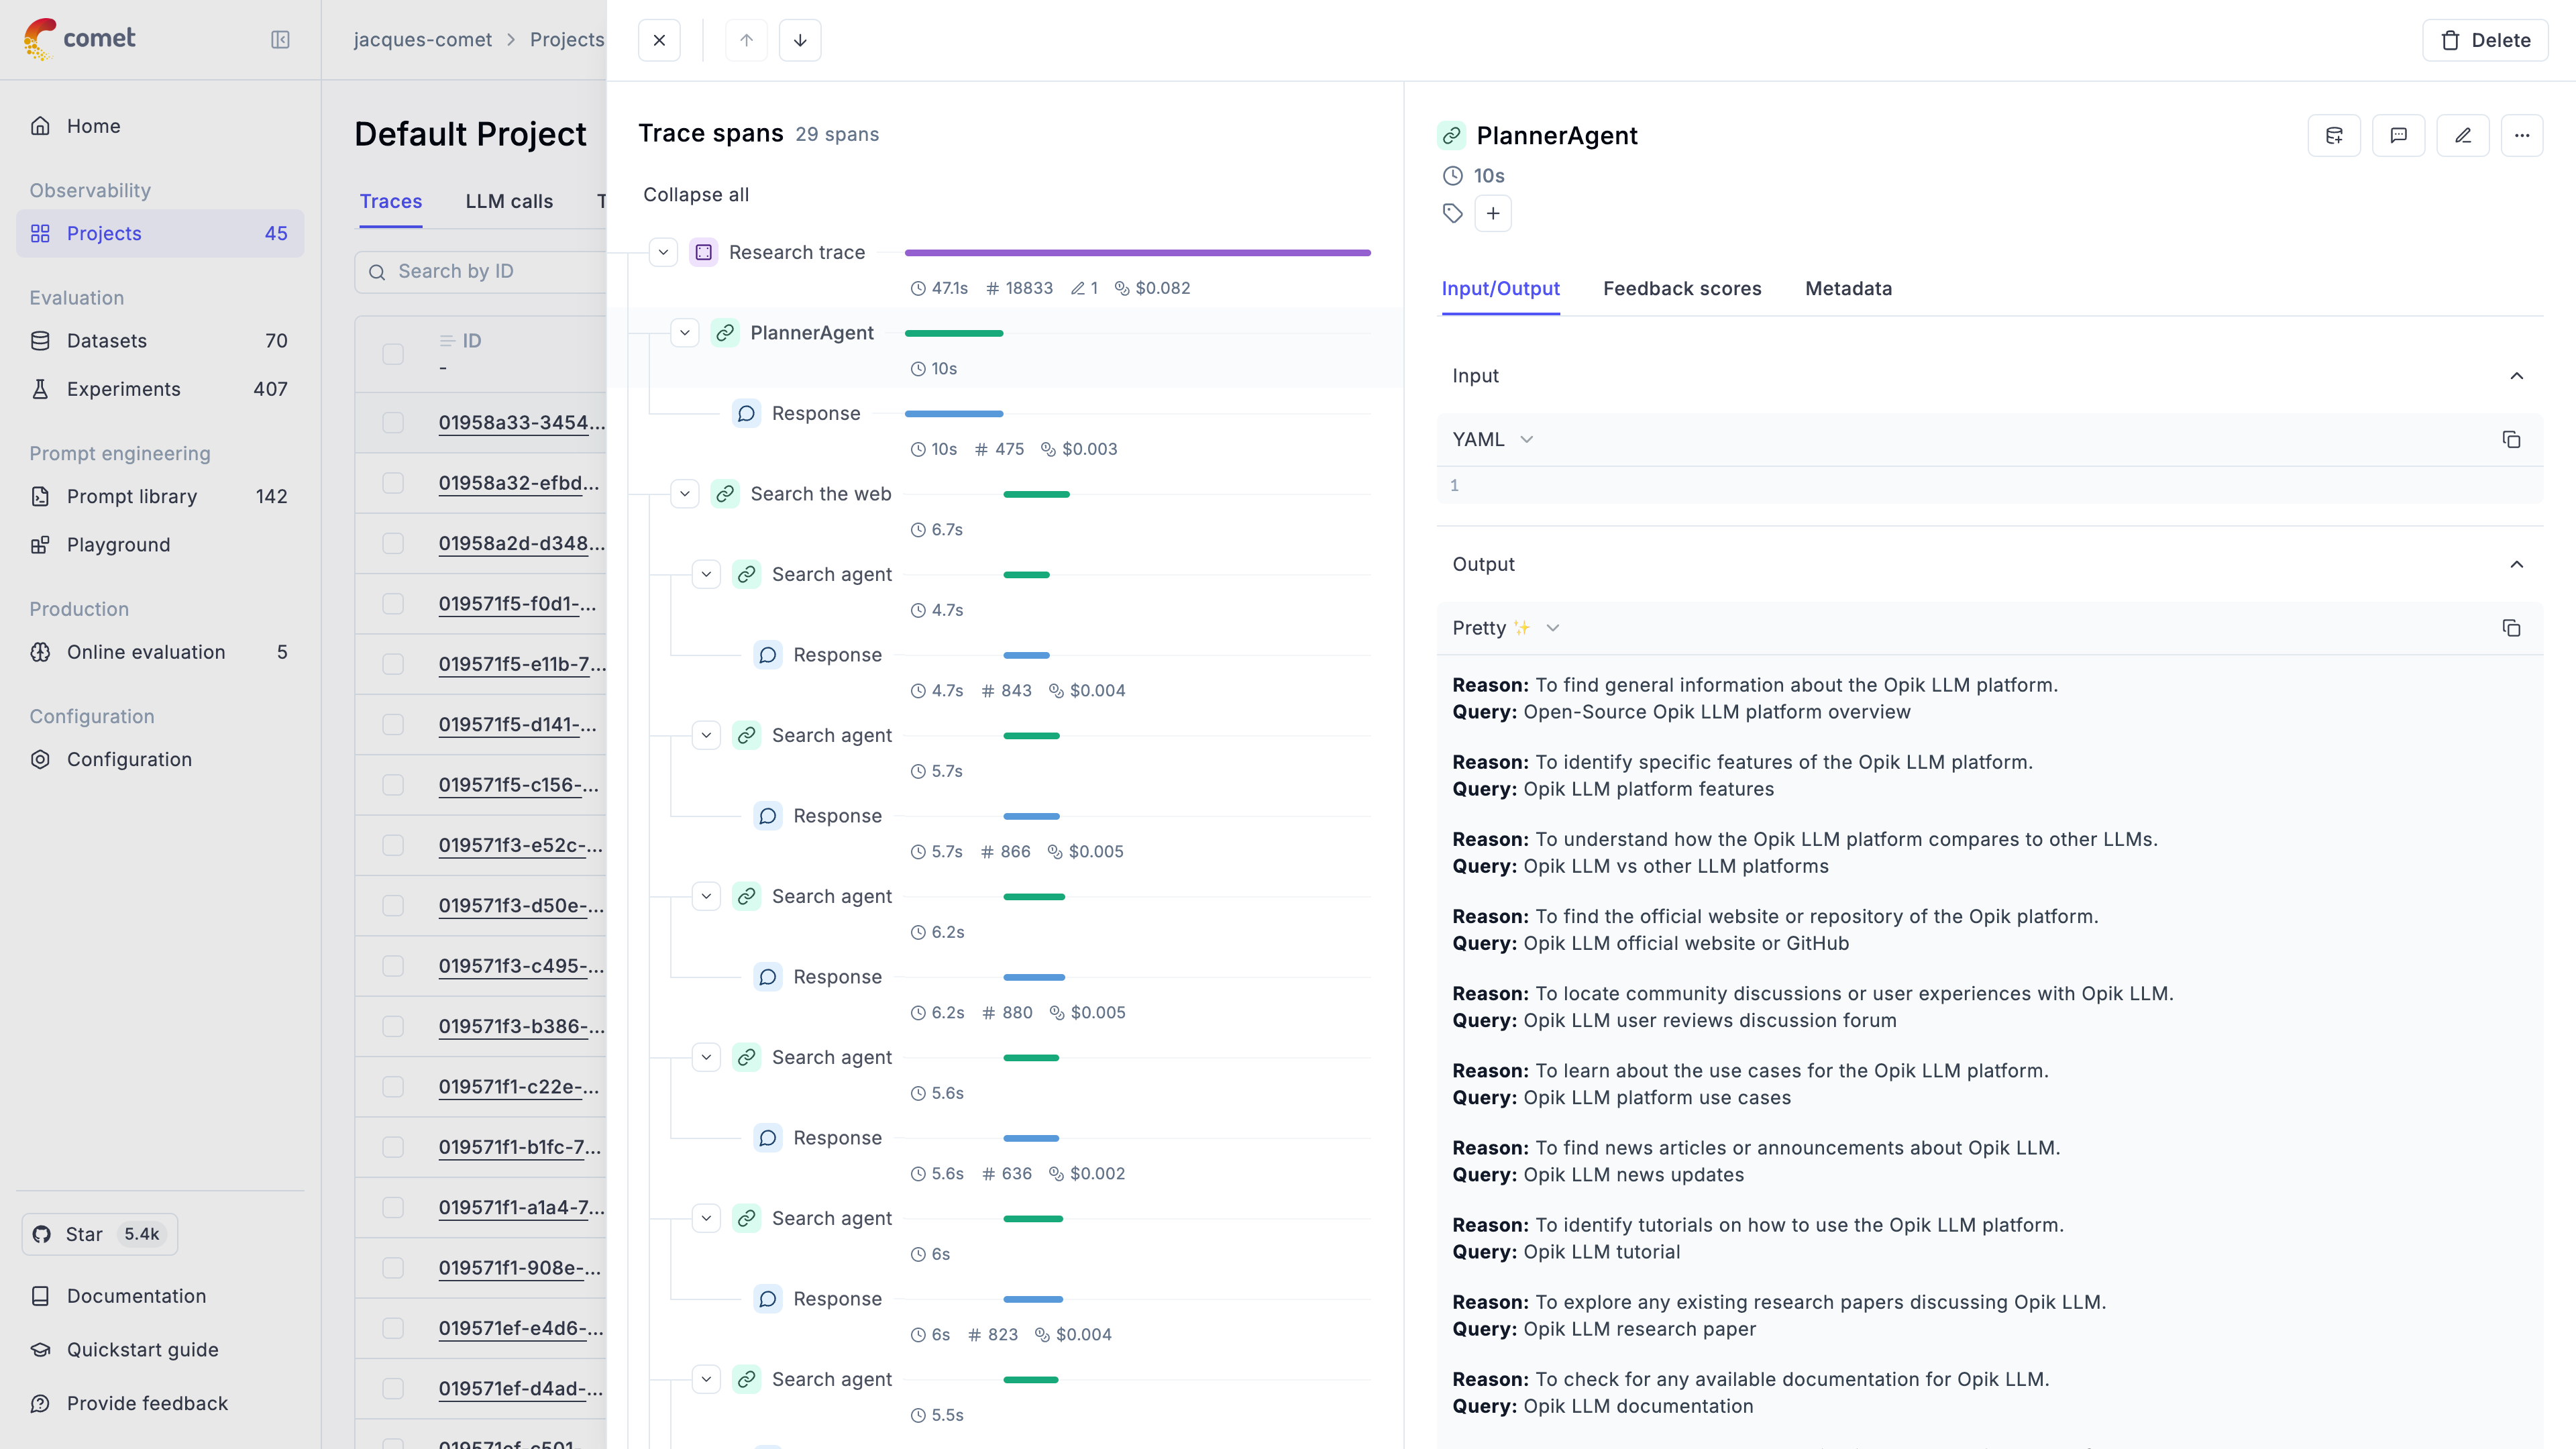This screenshot has height=1449, width=2576.
Task: Collapse the PlannerAgent span
Action: tap(685, 333)
